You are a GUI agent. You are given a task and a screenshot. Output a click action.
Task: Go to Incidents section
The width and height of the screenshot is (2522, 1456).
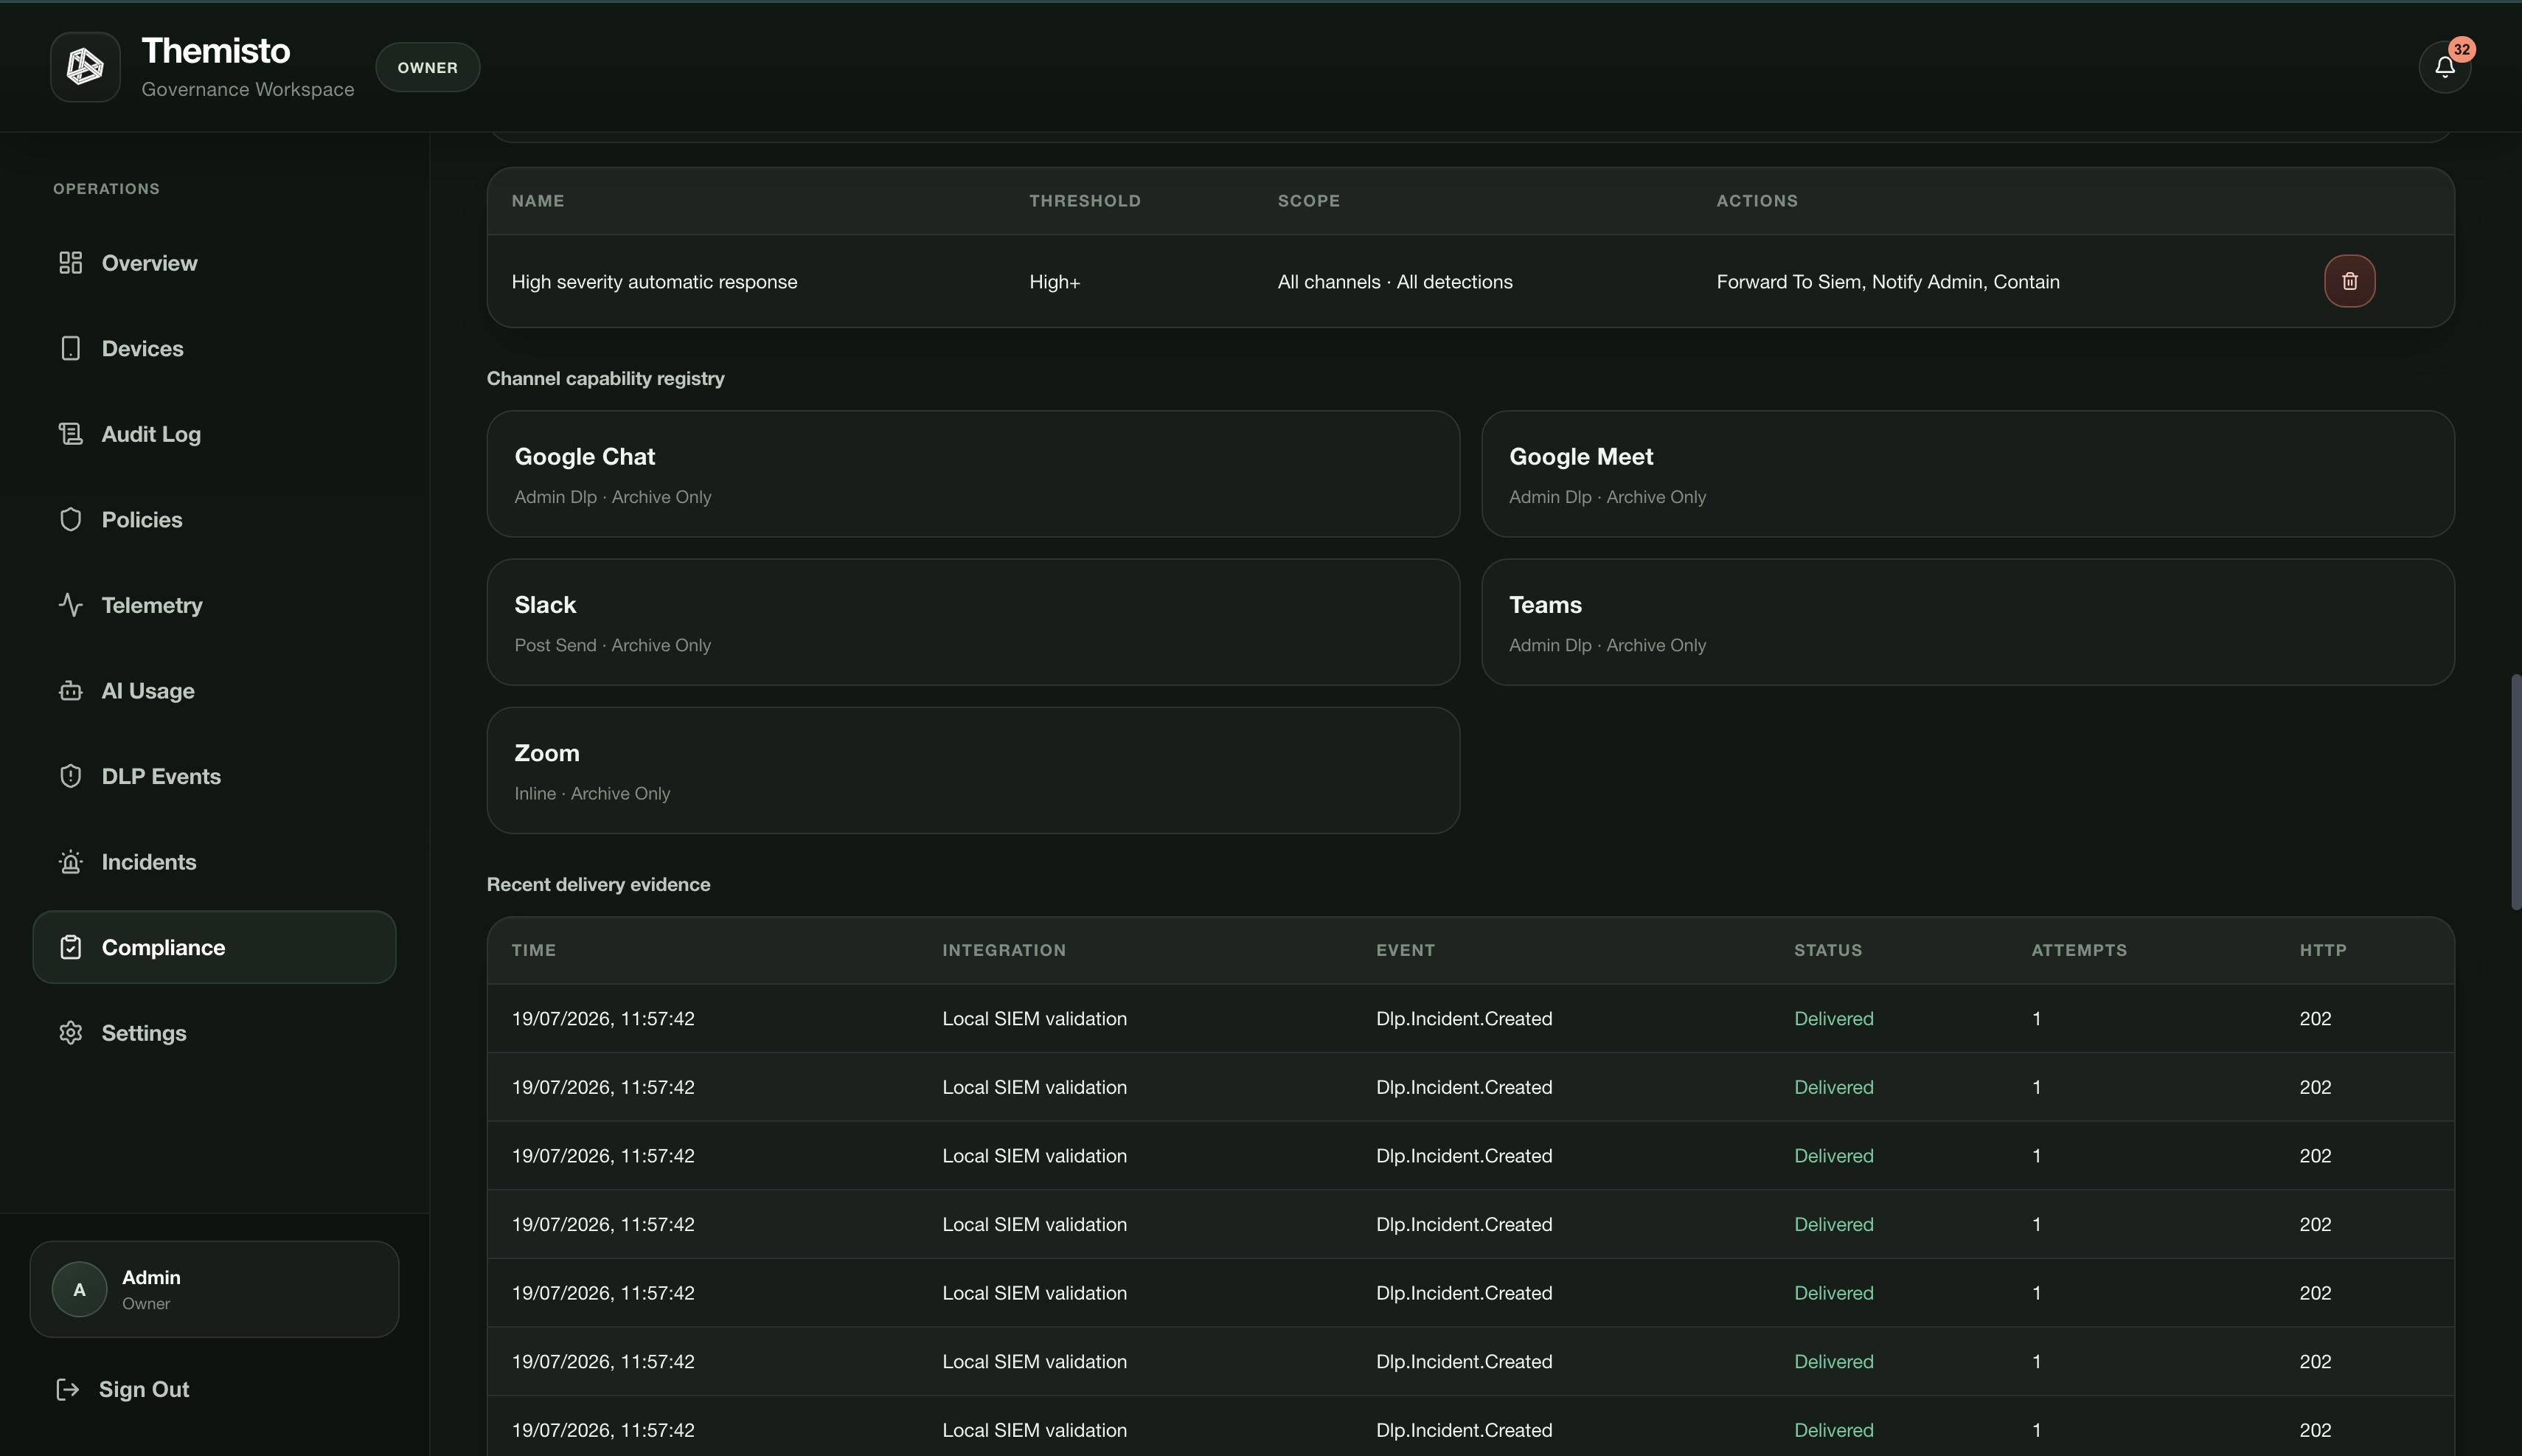click(x=214, y=862)
